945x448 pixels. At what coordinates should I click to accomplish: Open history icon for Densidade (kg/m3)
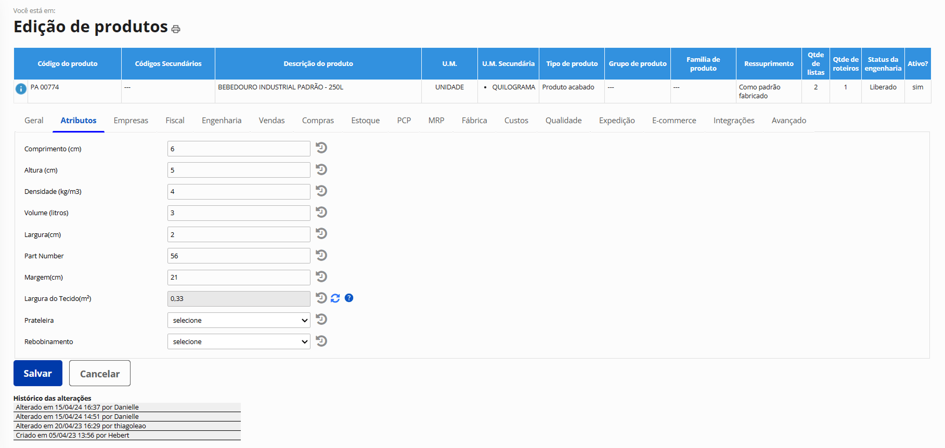click(x=321, y=191)
